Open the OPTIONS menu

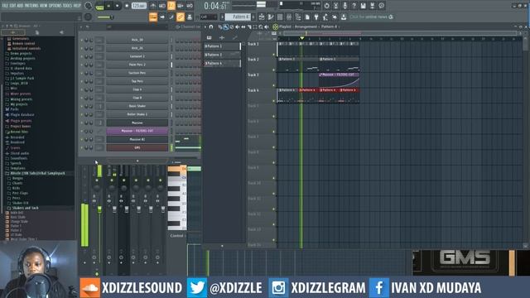(55, 6)
